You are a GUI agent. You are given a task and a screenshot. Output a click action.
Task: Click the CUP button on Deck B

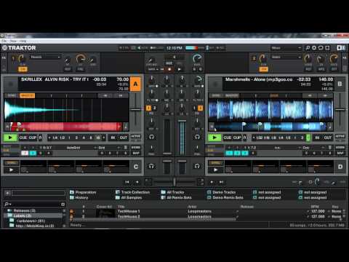(x=237, y=138)
